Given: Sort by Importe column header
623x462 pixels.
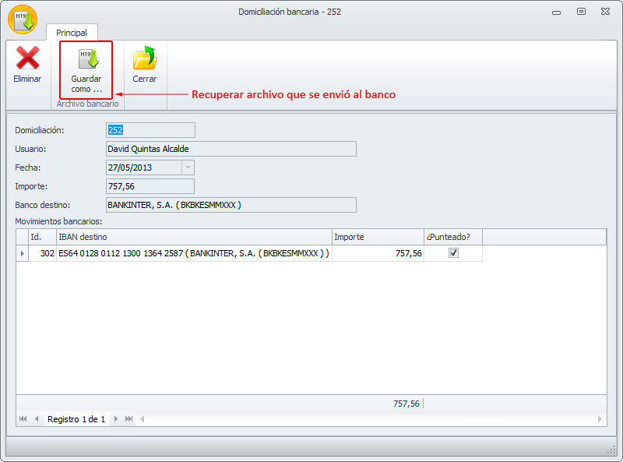Looking at the screenshot, I should [378, 237].
